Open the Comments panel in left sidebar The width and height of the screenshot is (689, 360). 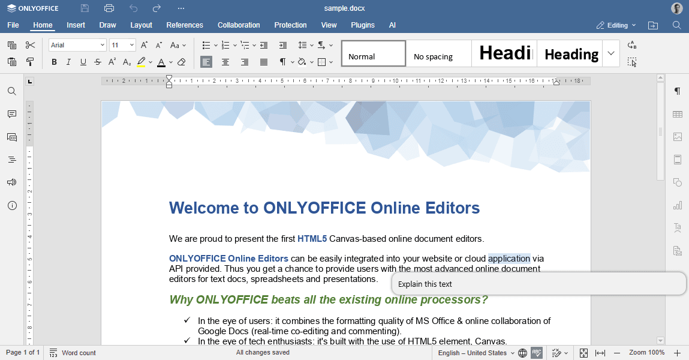pyautogui.click(x=11, y=114)
